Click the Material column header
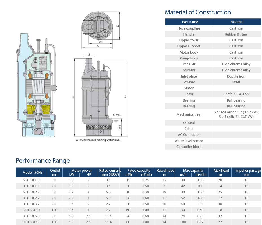262x225 pixels. pyautogui.click(x=237, y=22)
